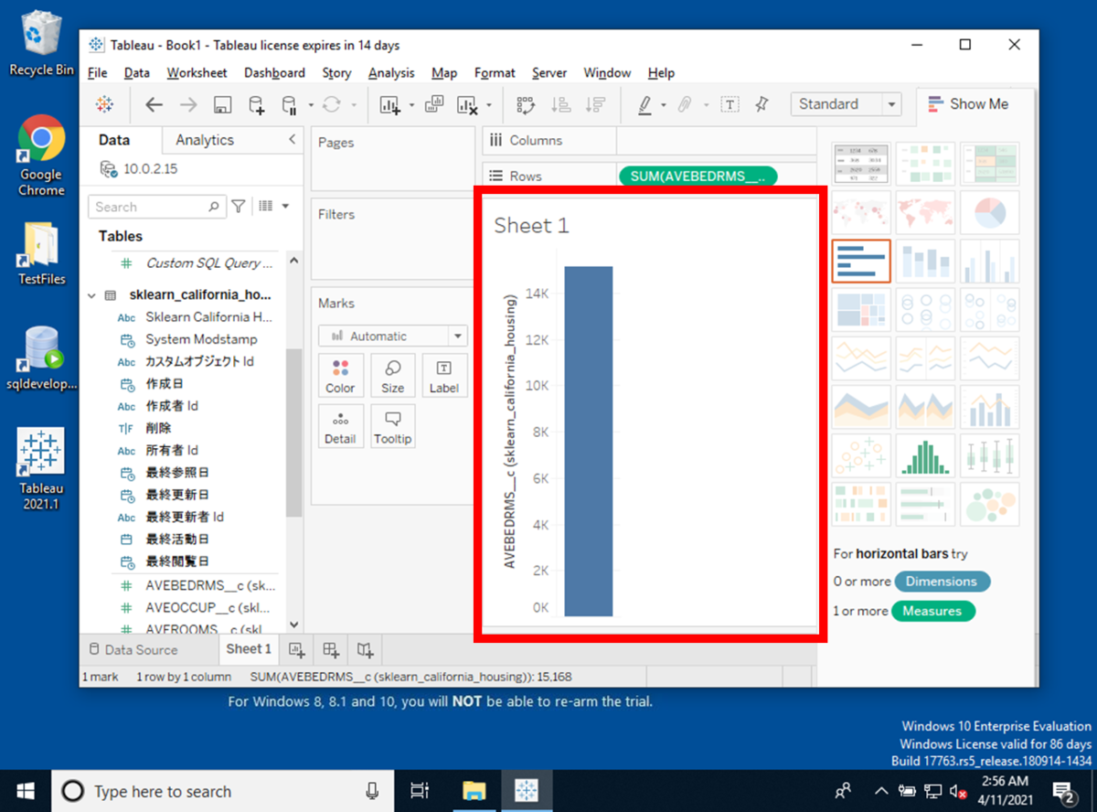Click the Clear sheet toolbar icon
Image resolution: width=1097 pixels, height=812 pixels.
[467, 105]
